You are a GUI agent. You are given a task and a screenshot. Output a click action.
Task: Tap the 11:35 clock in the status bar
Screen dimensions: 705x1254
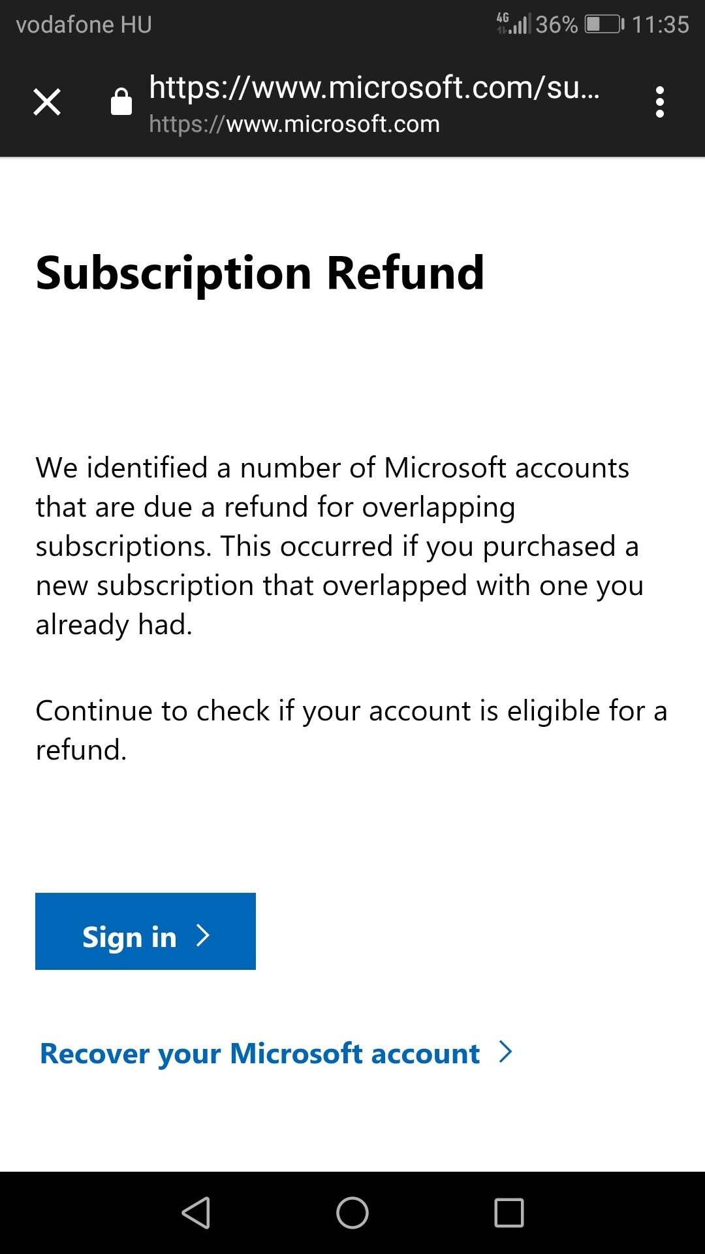coord(660,25)
